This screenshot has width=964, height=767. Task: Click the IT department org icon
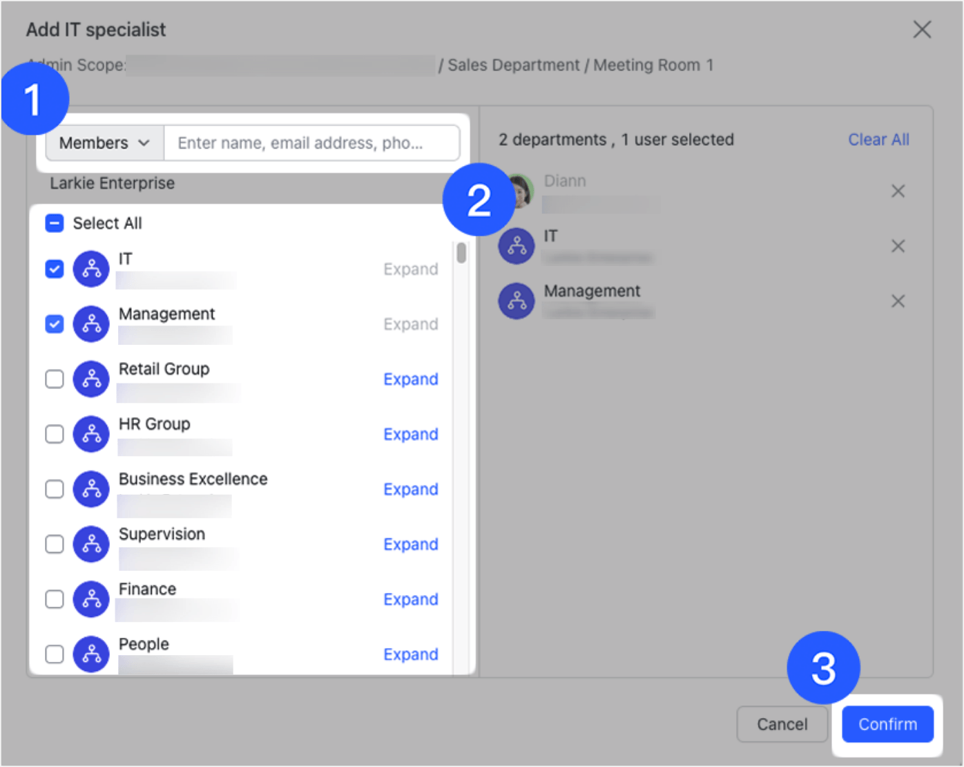(90, 269)
